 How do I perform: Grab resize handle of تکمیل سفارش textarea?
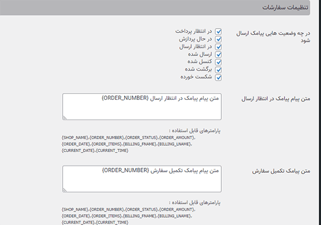[x=64, y=190]
